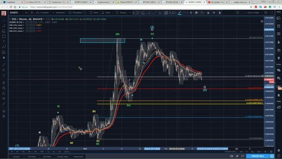Screen dimensions: 282x159
Task: Open the 1h interval dropdown
Action: coord(26,13)
